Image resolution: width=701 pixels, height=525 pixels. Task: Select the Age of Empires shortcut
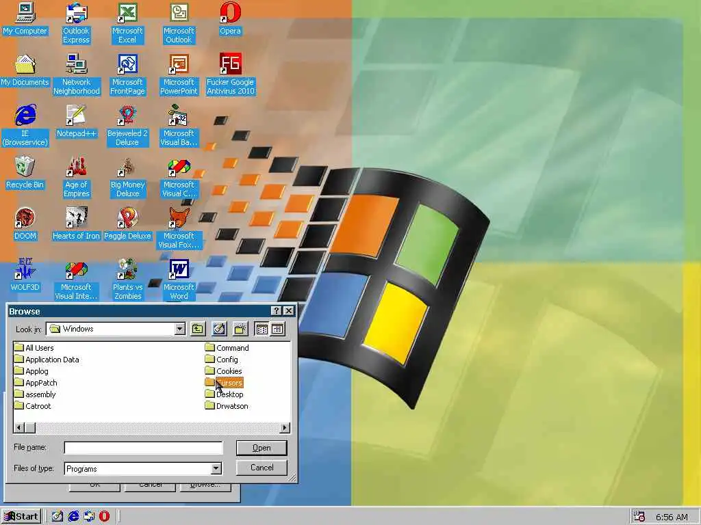tap(76, 177)
